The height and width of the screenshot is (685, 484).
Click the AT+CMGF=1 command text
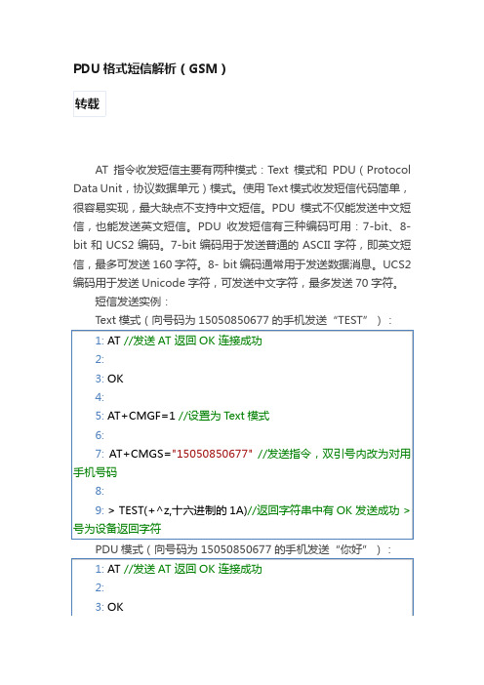coord(141,416)
